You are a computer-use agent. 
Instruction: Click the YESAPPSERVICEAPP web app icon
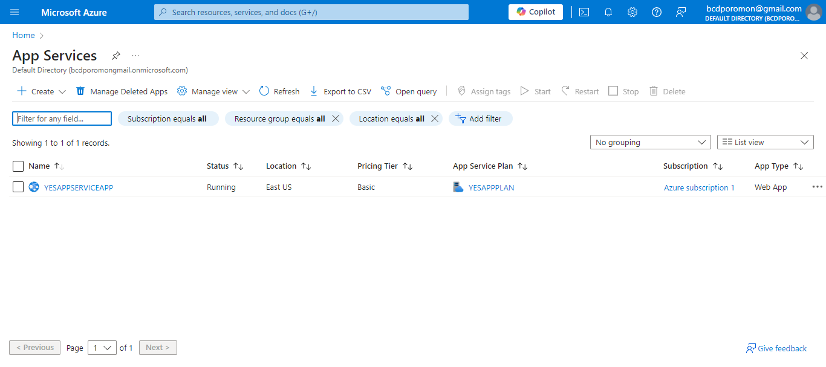[x=34, y=187]
